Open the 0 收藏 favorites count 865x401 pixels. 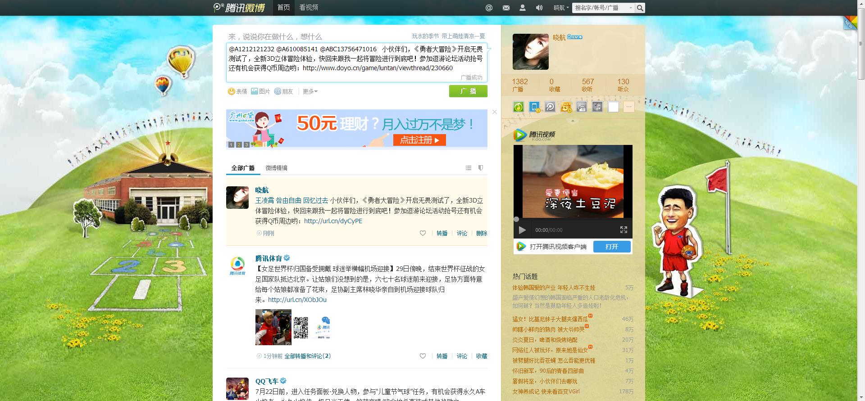point(554,85)
